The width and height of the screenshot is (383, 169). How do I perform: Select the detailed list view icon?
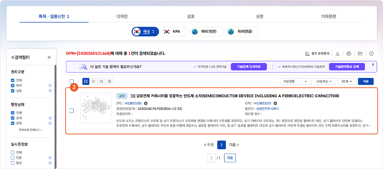point(86,81)
